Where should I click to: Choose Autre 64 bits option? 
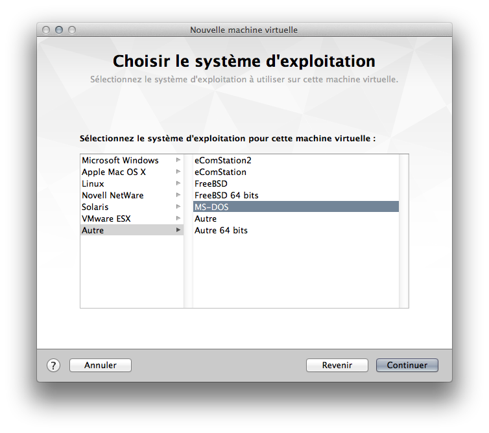(296, 230)
